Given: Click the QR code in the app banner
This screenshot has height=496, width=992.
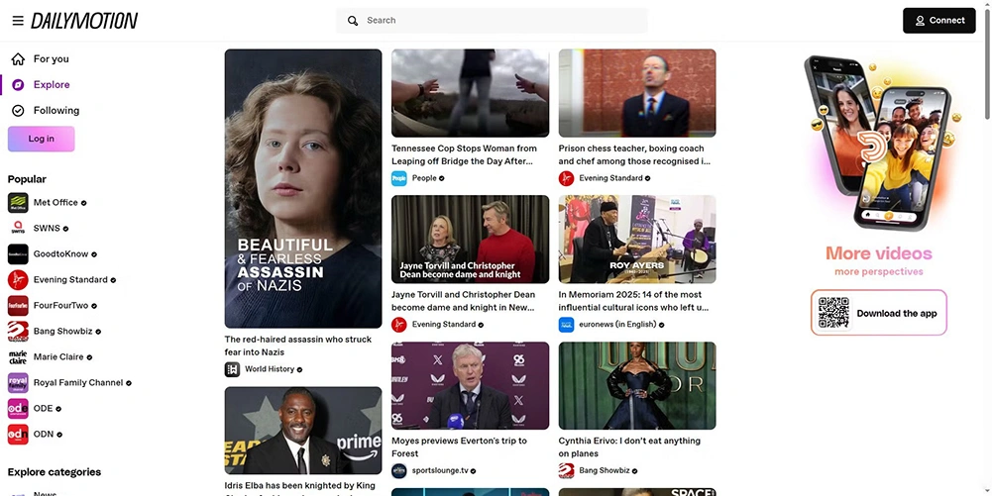Looking at the screenshot, I should coord(833,313).
